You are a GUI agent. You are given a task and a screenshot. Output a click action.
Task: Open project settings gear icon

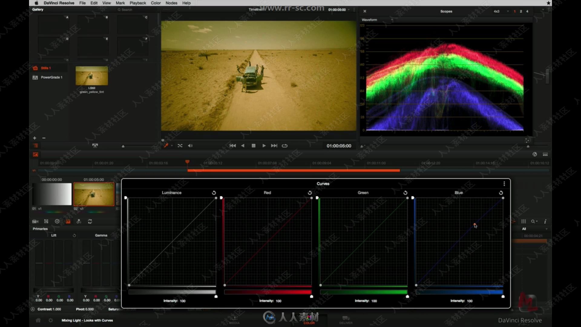[x=51, y=320]
